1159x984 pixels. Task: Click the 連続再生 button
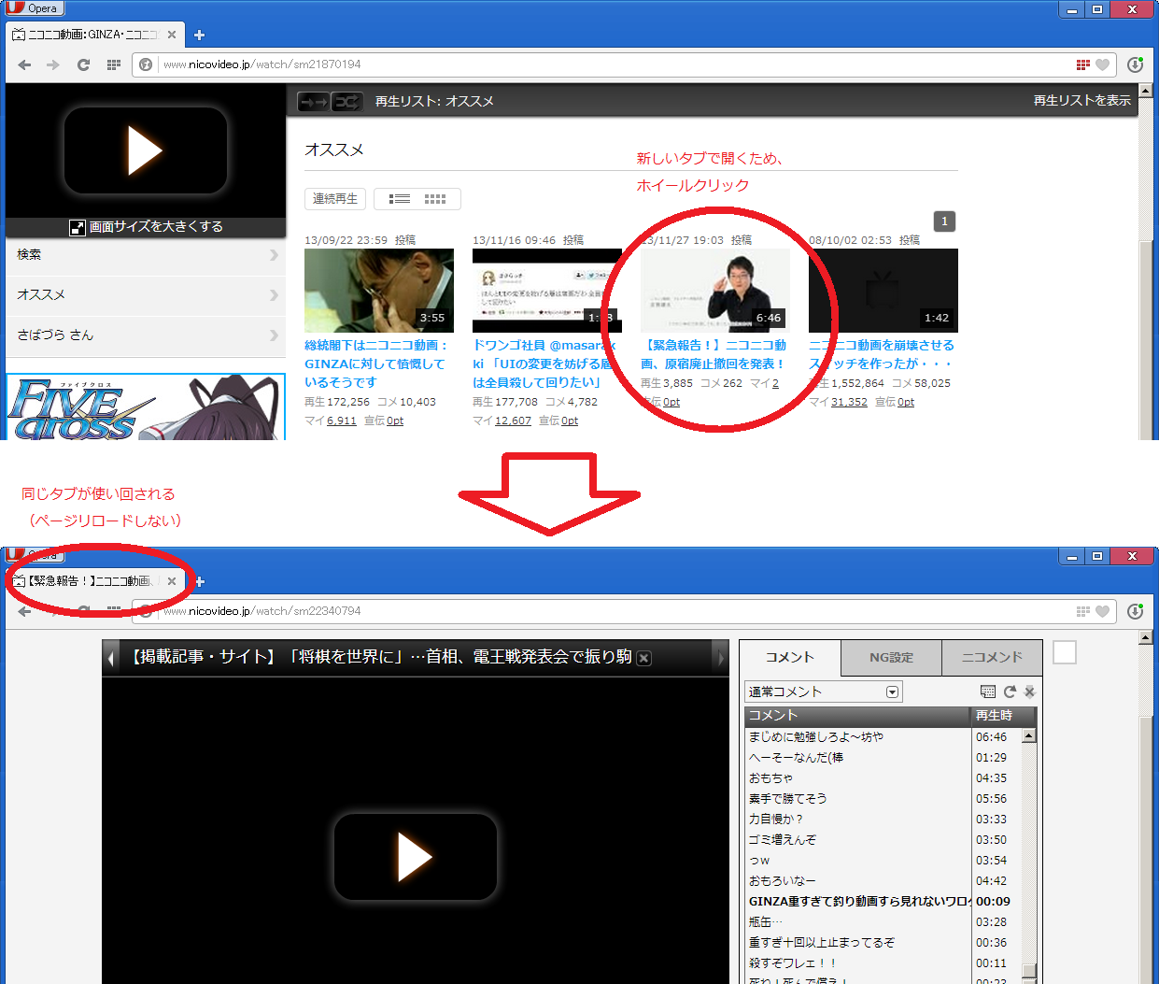click(335, 199)
